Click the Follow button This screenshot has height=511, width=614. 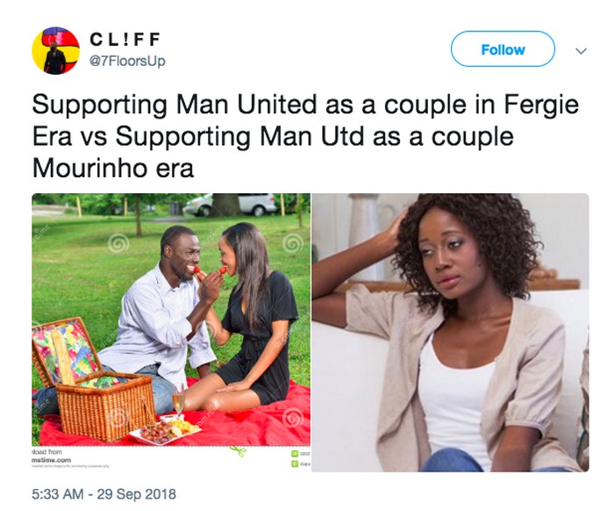coord(503,49)
